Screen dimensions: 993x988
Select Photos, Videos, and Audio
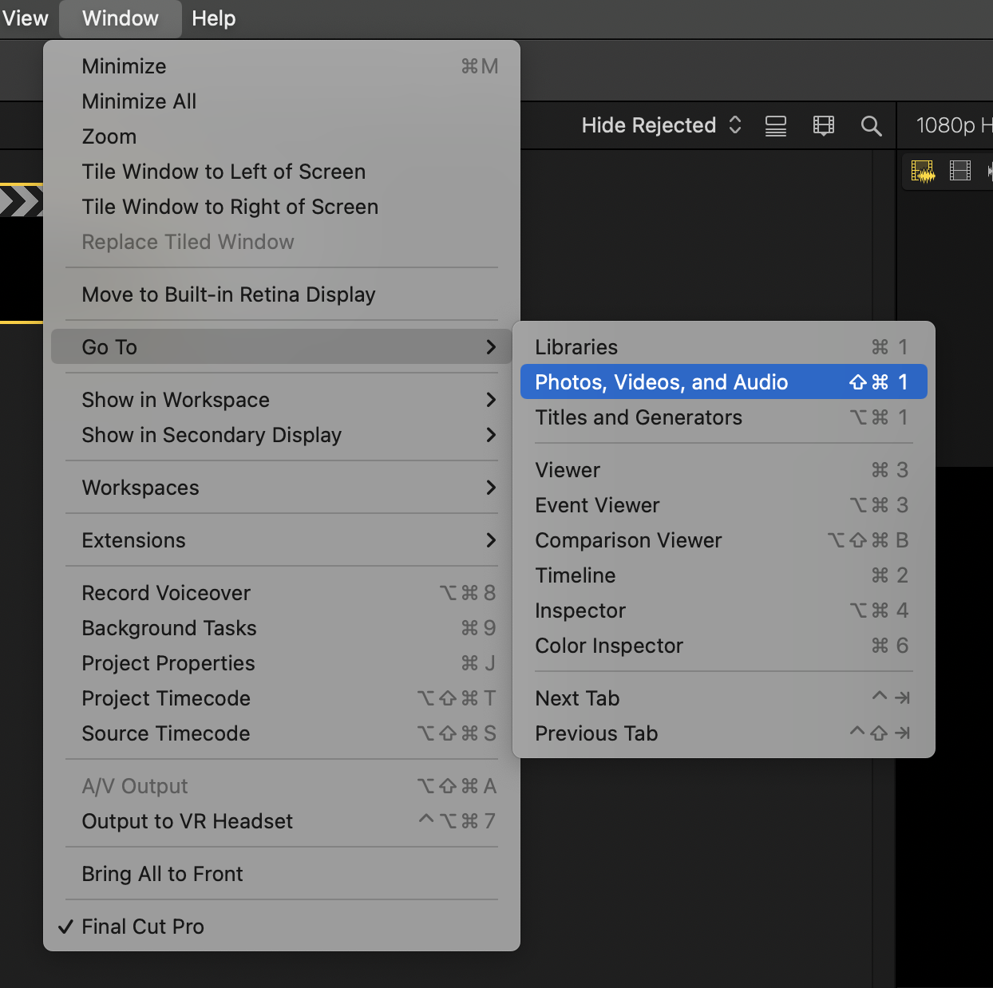[660, 381]
